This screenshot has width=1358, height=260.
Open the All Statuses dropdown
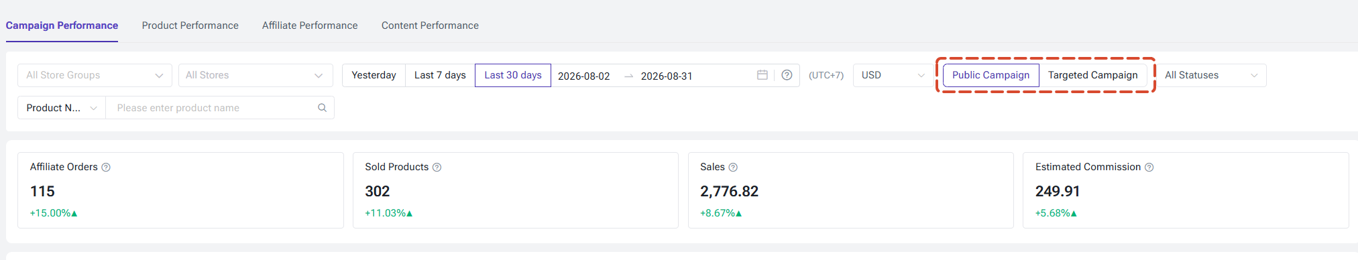(x=1211, y=75)
